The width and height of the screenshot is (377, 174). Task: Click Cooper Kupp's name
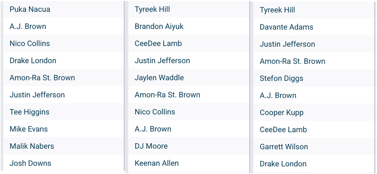[x=281, y=113]
